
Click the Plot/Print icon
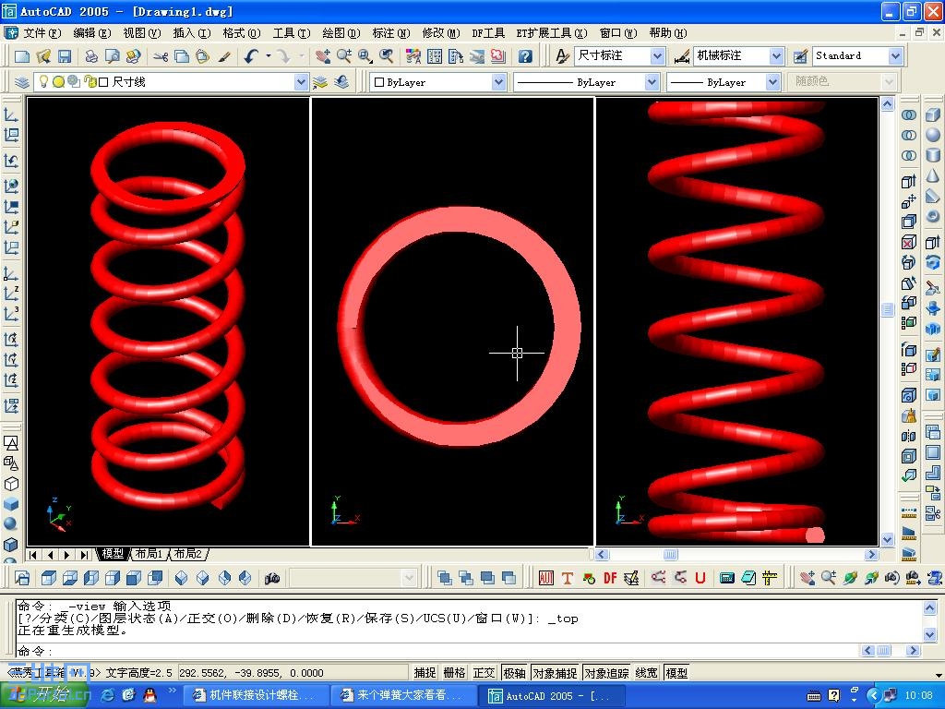pyautogui.click(x=91, y=56)
